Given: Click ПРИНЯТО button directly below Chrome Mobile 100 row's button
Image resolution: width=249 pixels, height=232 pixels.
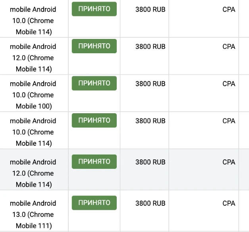Looking at the screenshot, I should 94,120.
